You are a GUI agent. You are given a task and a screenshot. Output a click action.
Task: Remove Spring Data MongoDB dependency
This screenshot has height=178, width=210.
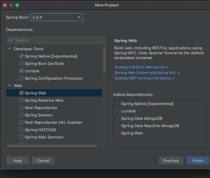click(x=117, y=119)
